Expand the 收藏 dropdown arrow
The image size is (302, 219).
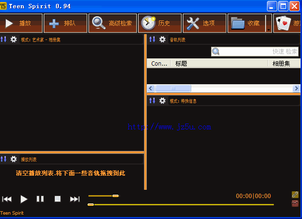268,23
